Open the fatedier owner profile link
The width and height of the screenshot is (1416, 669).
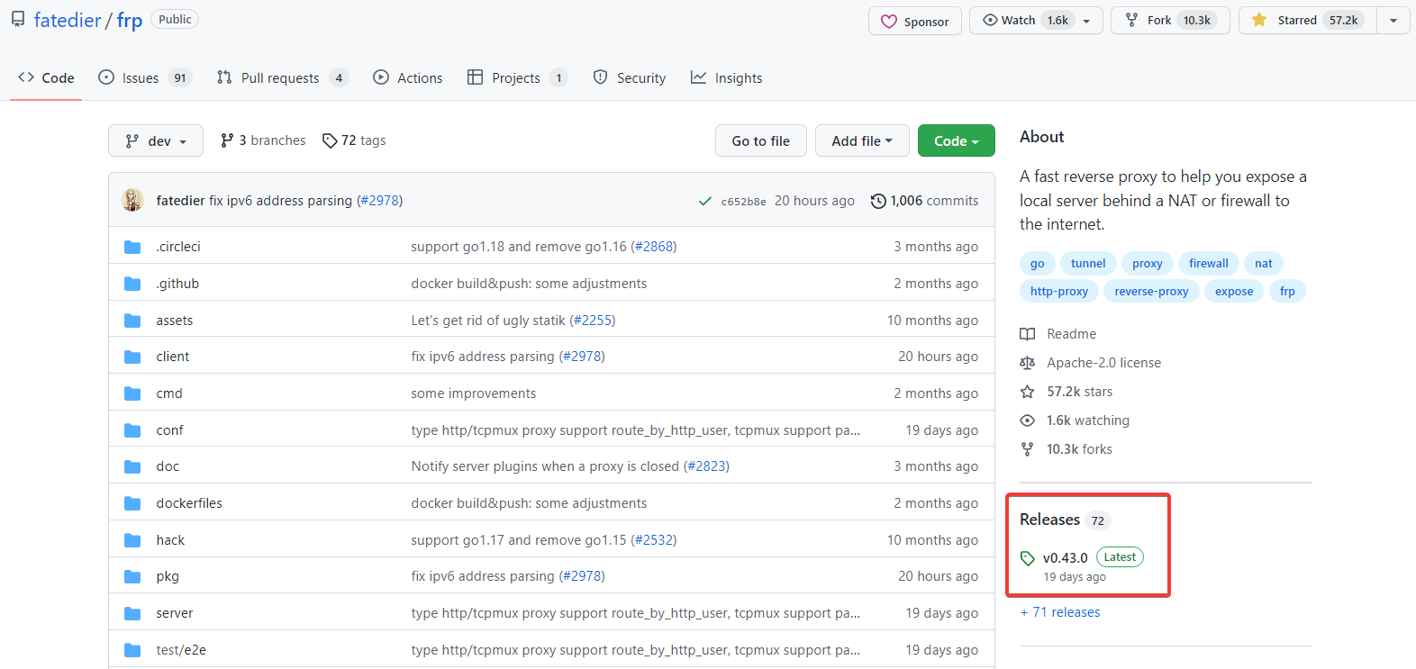68,20
